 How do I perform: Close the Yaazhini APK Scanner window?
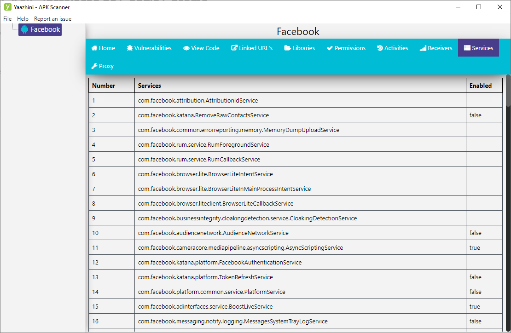click(x=499, y=7)
